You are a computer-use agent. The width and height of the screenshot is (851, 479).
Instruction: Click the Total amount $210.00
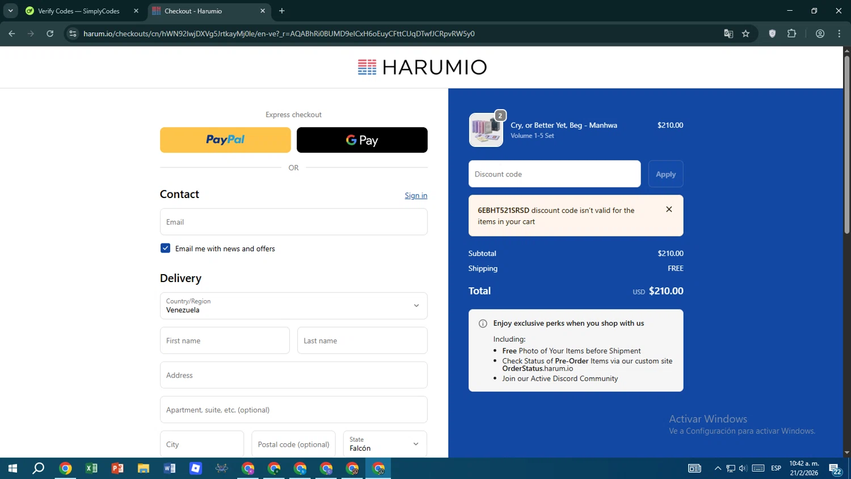click(x=666, y=291)
